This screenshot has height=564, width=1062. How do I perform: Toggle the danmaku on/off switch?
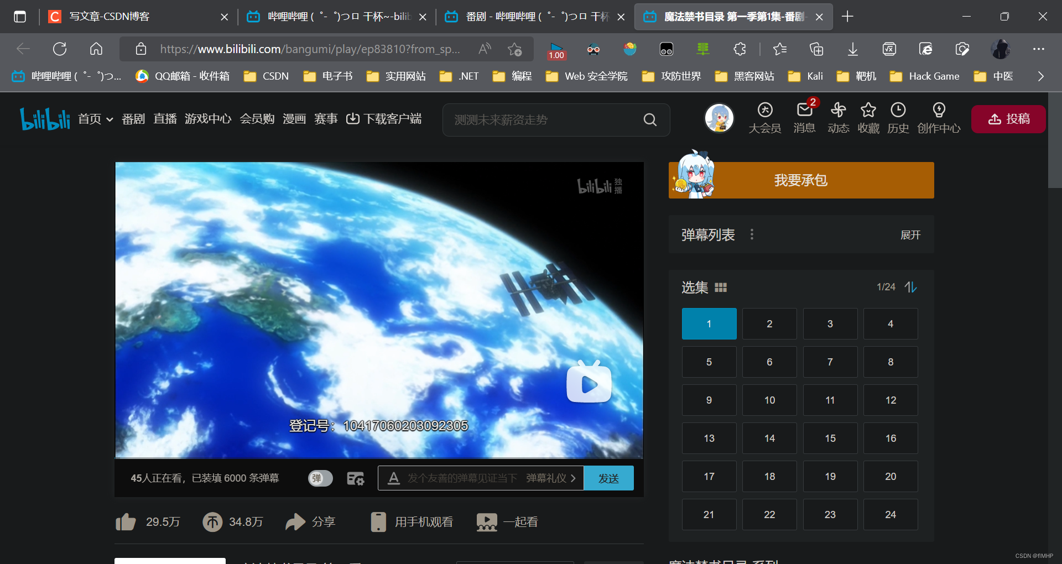pyautogui.click(x=320, y=478)
